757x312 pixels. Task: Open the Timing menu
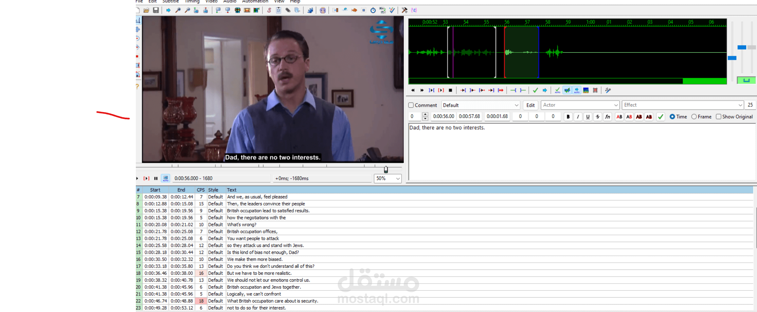point(192,1)
